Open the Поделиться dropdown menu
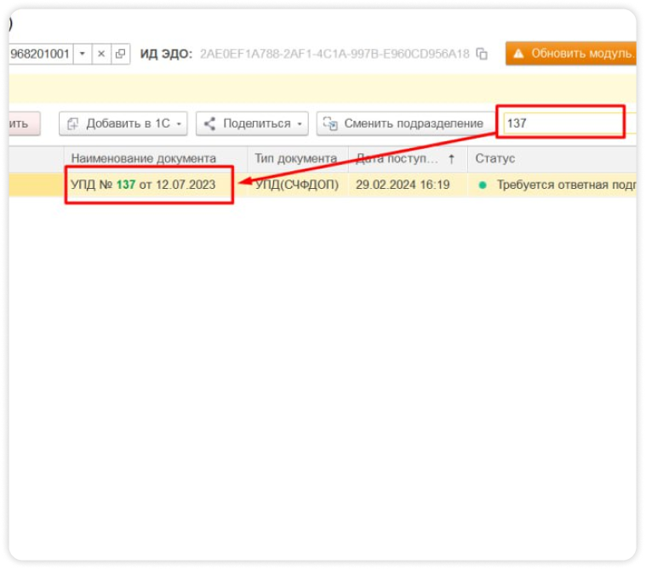The width and height of the screenshot is (646, 570). coord(253,123)
